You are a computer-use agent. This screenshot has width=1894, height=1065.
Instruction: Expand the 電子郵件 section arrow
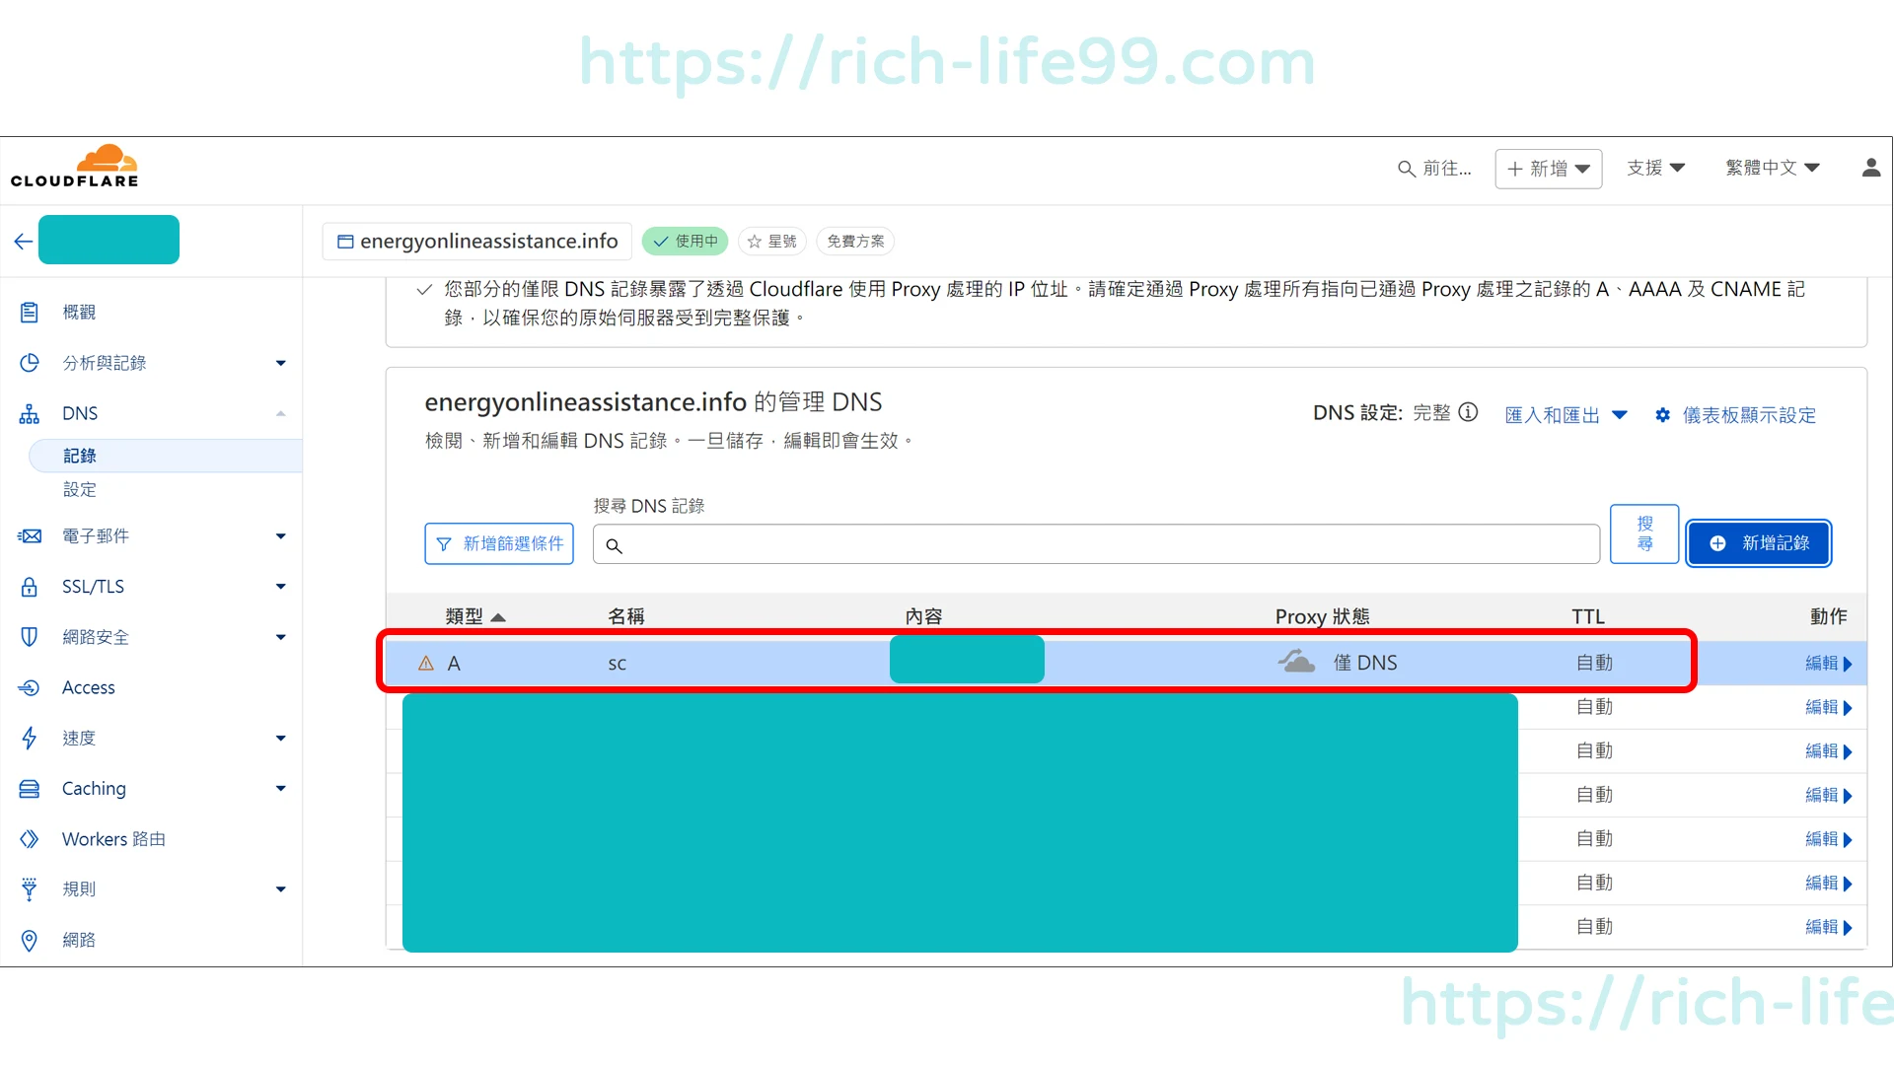point(281,536)
